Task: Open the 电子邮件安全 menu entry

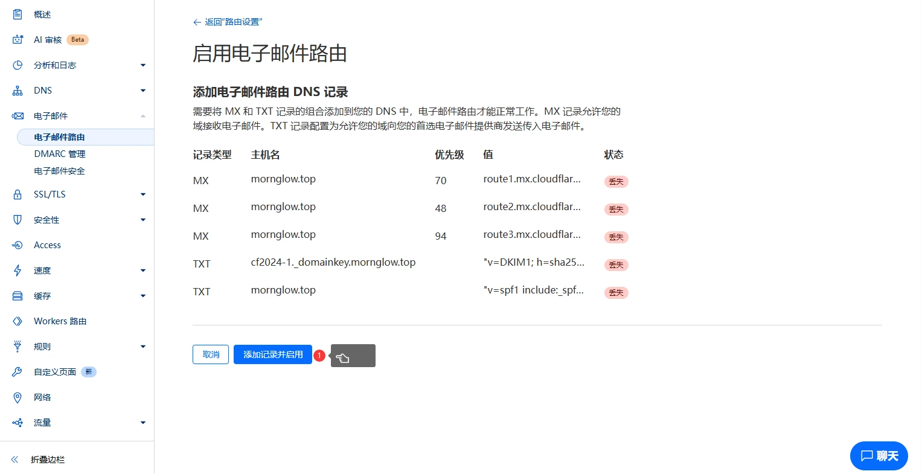Action: [60, 170]
